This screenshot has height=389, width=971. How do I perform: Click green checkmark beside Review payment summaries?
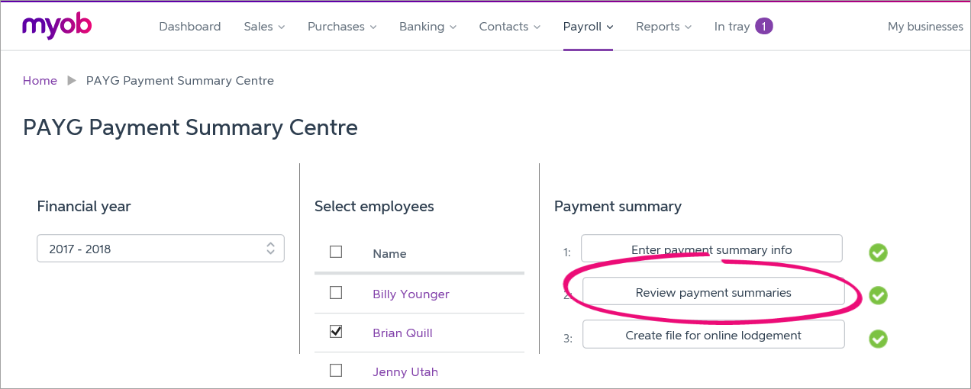pos(878,295)
